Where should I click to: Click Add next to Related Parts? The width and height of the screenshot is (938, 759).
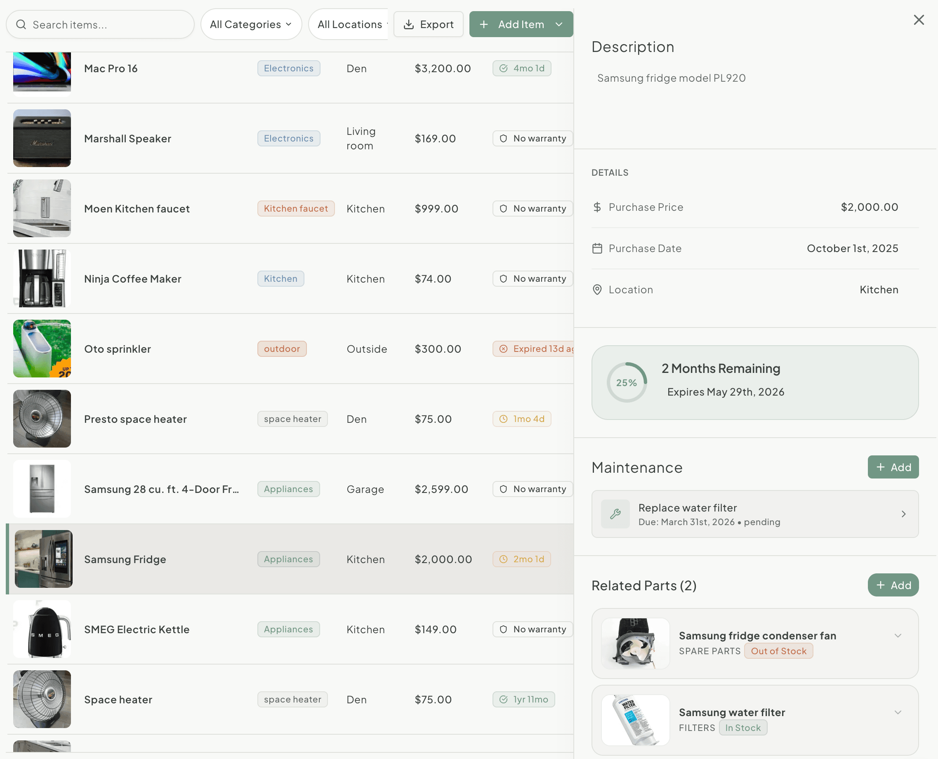point(893,585)
